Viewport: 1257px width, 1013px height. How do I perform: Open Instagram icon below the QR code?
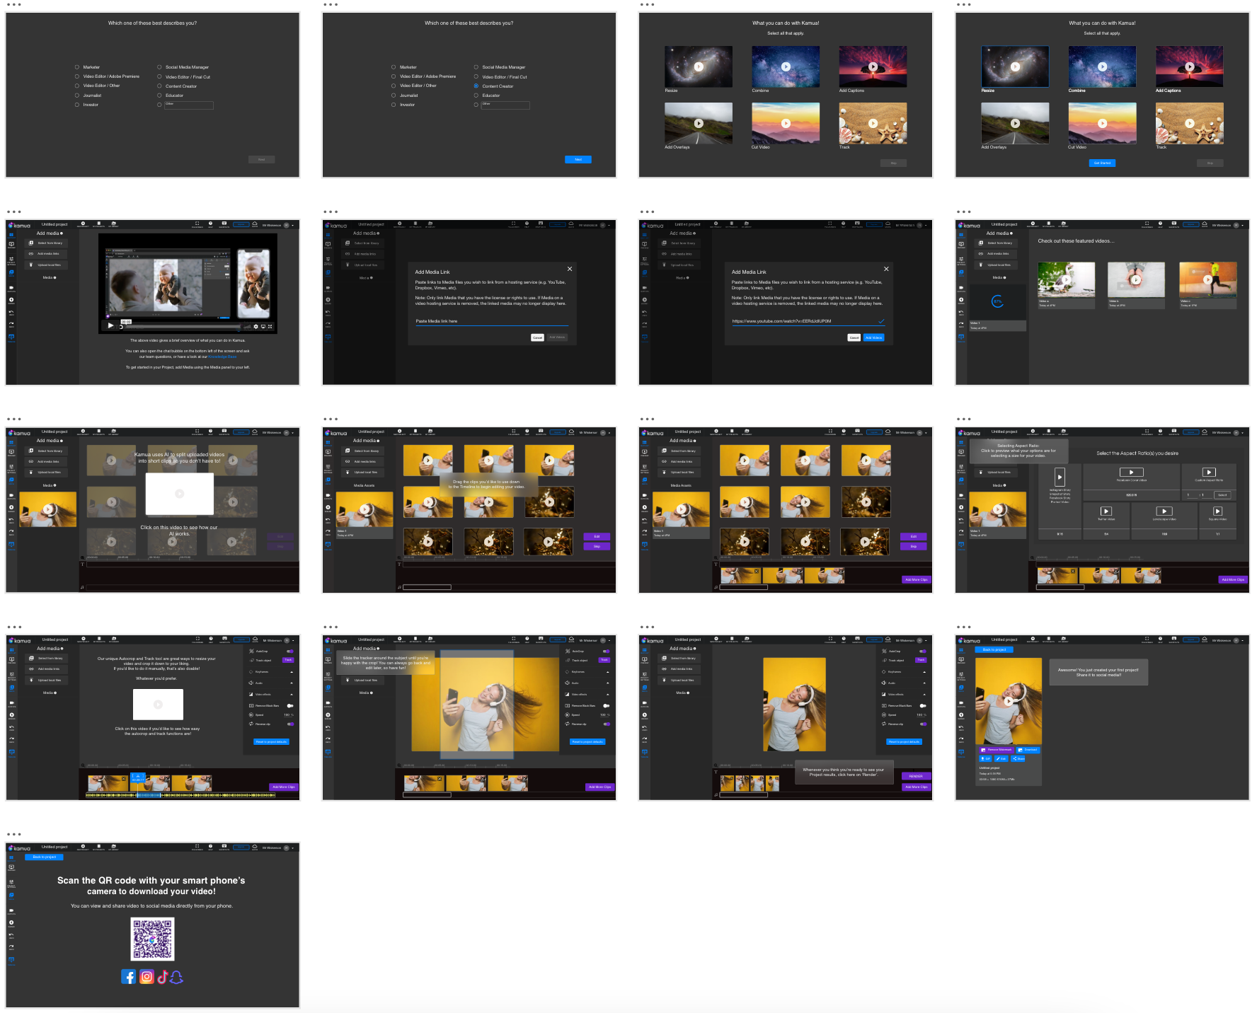(x=147, y=977)
